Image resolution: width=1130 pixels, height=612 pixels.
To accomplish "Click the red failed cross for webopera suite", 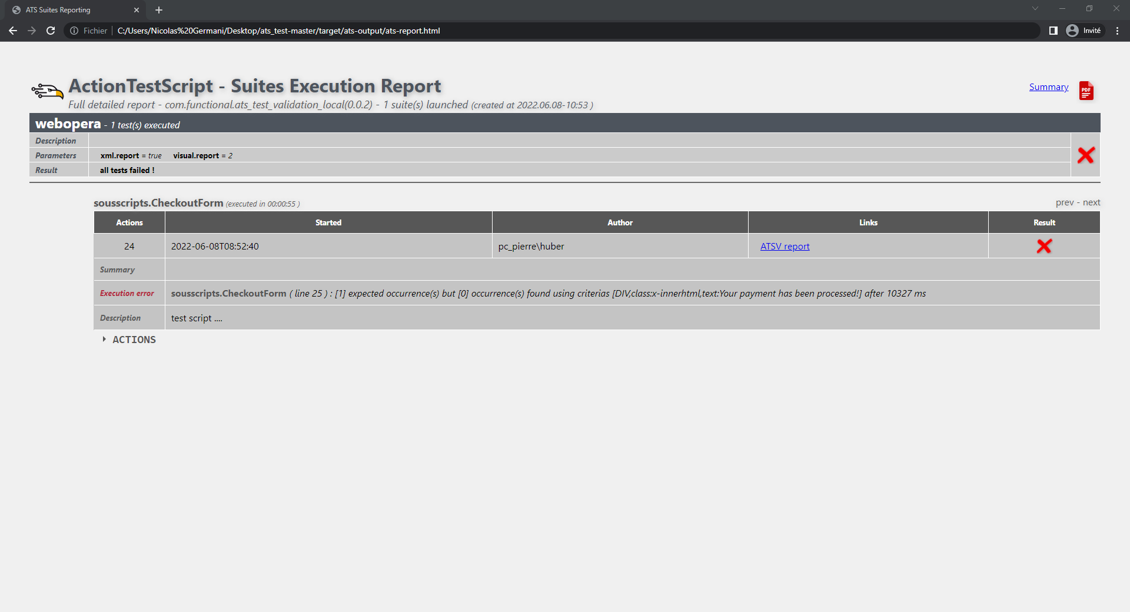I will pos(1085,155).
